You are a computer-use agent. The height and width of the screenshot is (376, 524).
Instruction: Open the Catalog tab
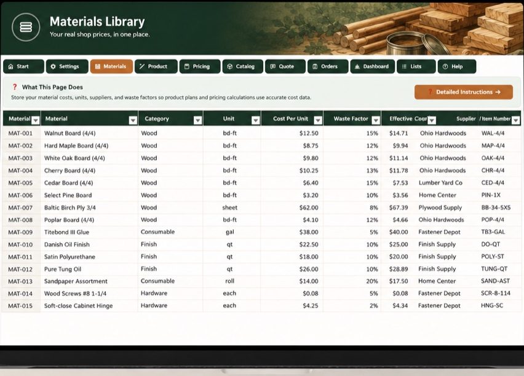243,66
